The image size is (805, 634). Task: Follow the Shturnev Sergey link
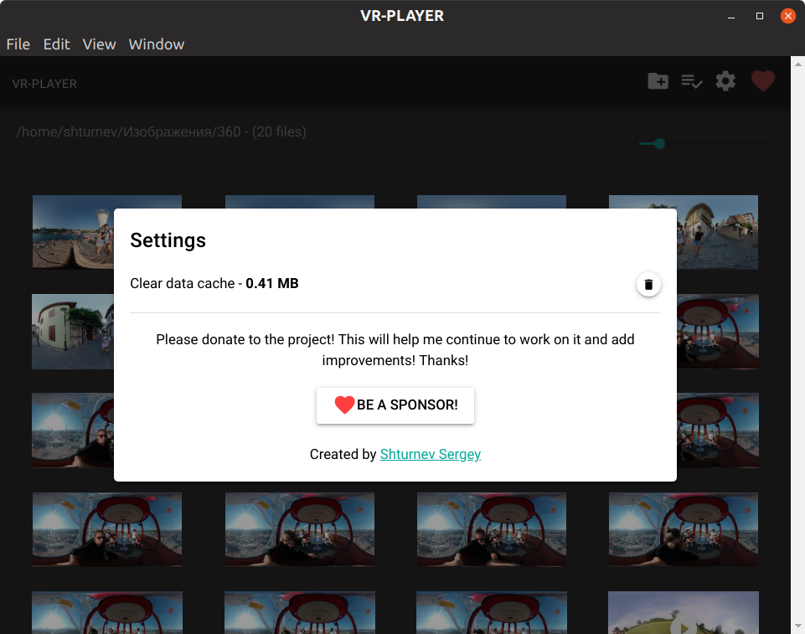point(430,454)
